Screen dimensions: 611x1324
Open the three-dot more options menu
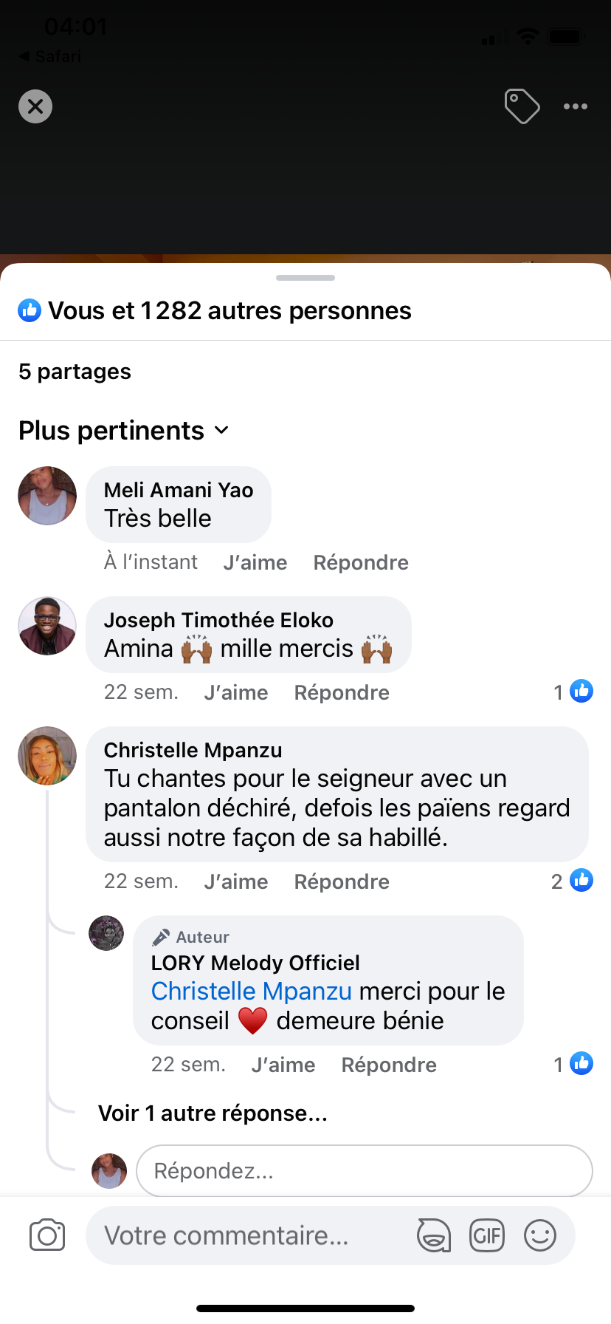[576, 106]
